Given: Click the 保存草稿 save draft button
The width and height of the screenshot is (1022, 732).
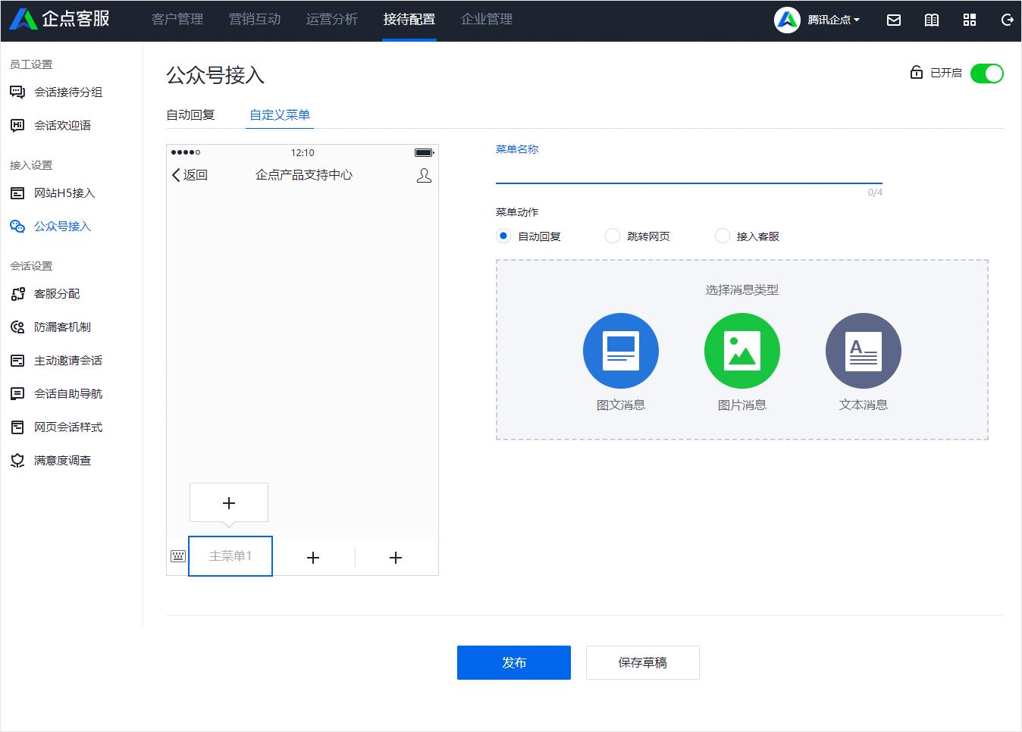Looking at the screenshot, I should point(642,662).
